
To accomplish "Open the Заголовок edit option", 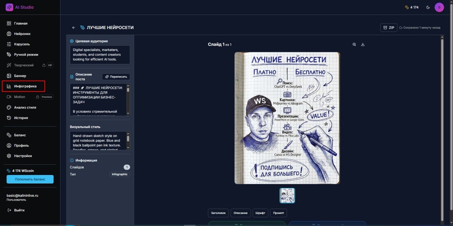I will click(x=218, y=213).
